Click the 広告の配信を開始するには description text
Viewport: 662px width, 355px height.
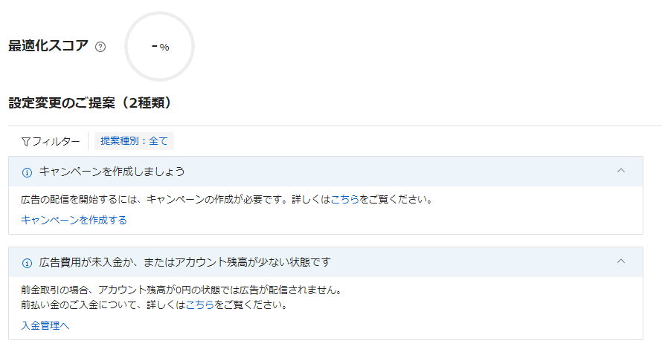point(227,199)
